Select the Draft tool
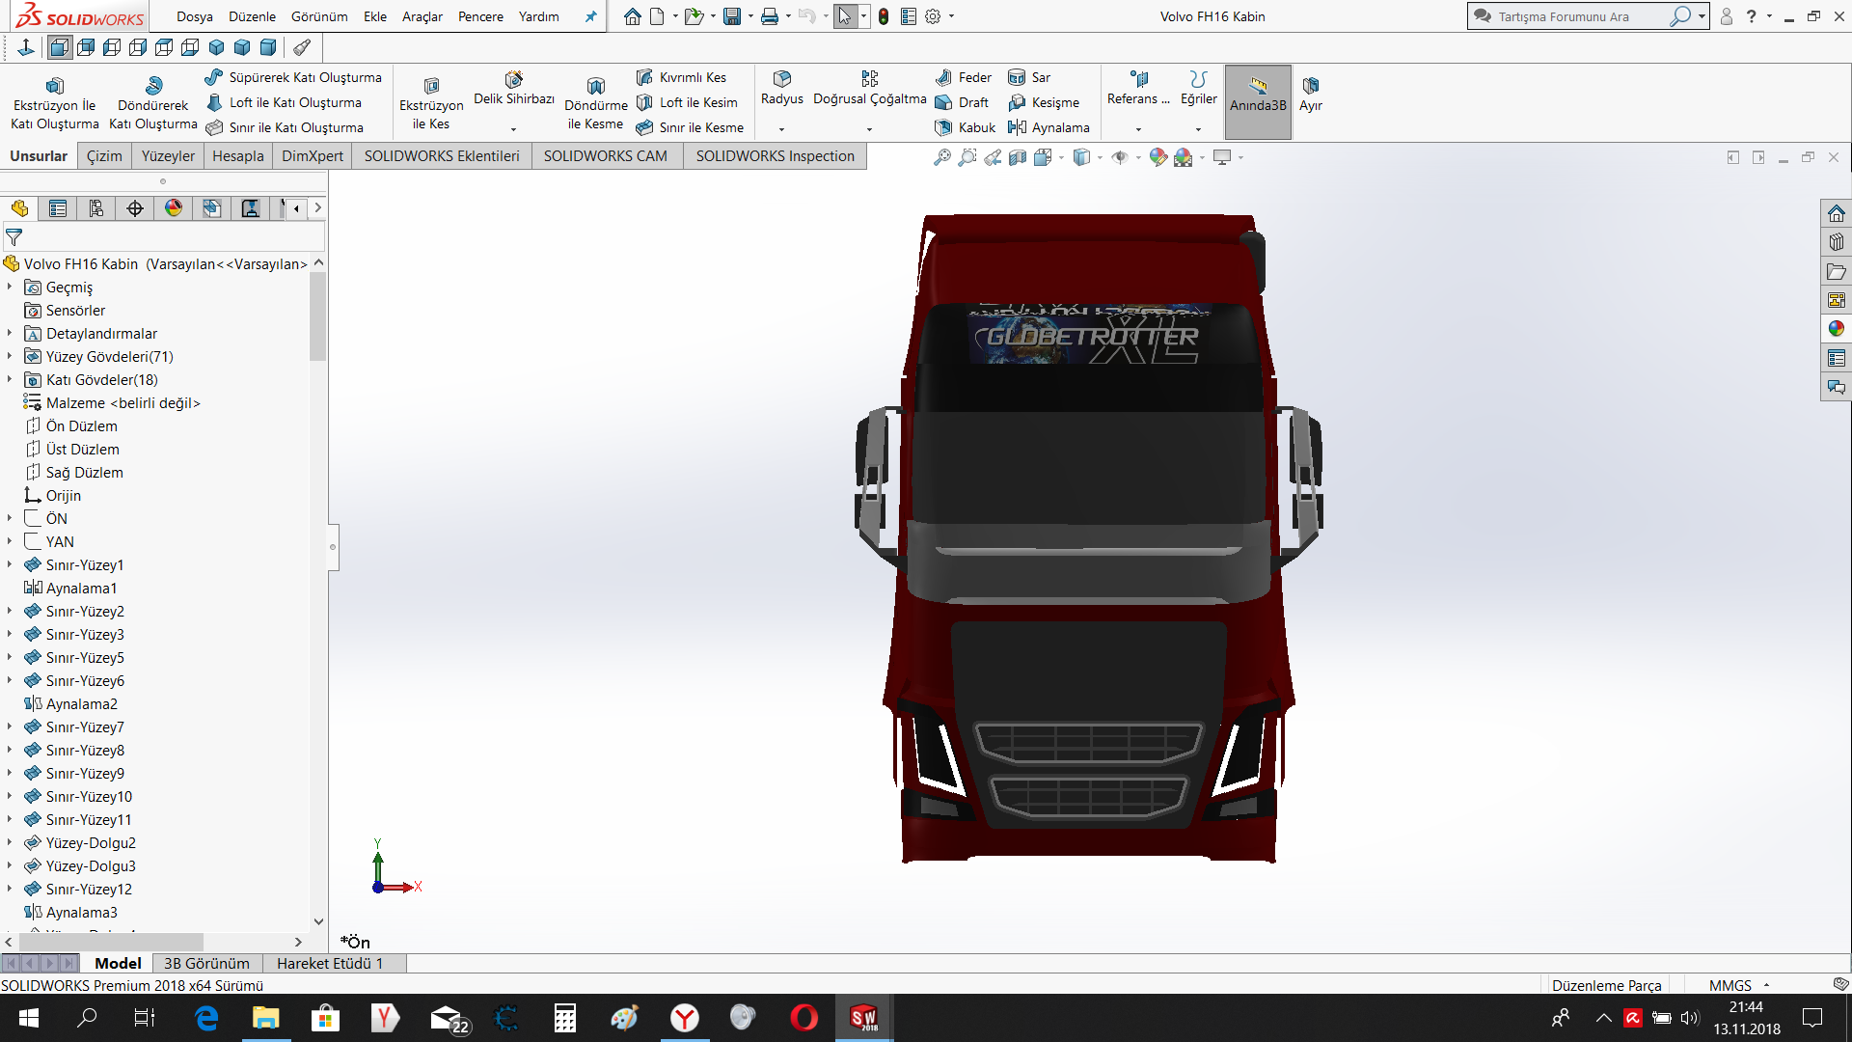 (962, 102)
